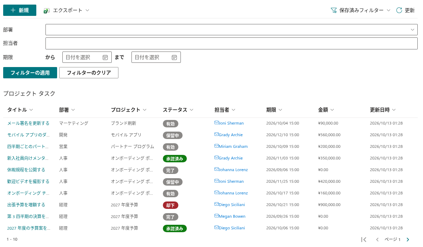The image size is (423, 247).
Task: Open the Megan Bowen assignee link
Action: (232, 216)
